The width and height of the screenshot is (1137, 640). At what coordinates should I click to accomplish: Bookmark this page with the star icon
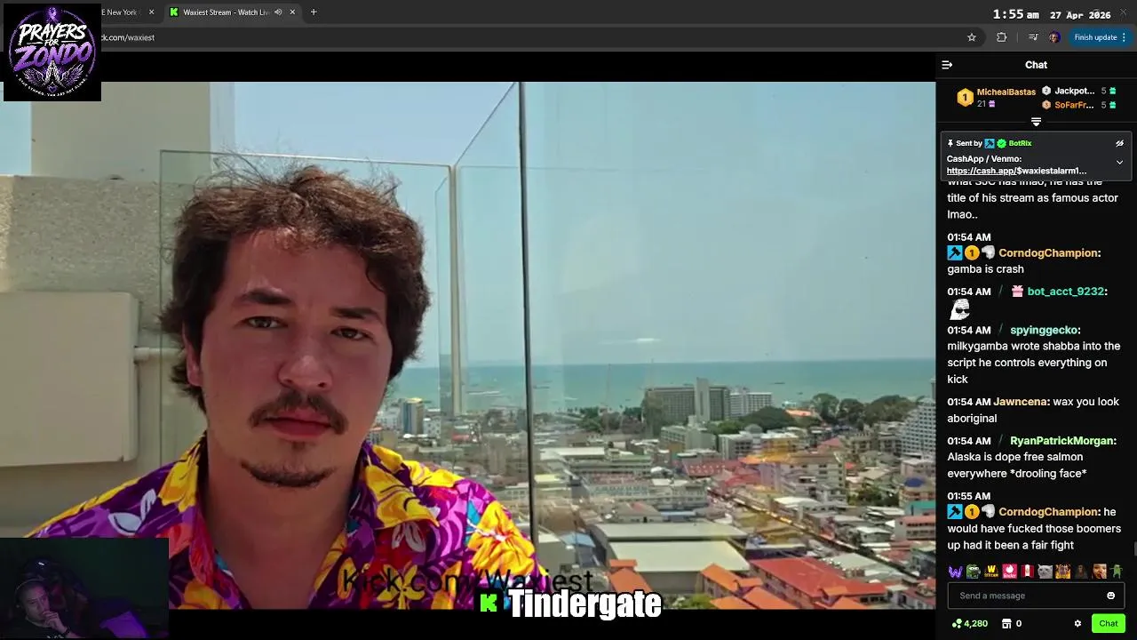coord(972,37)
